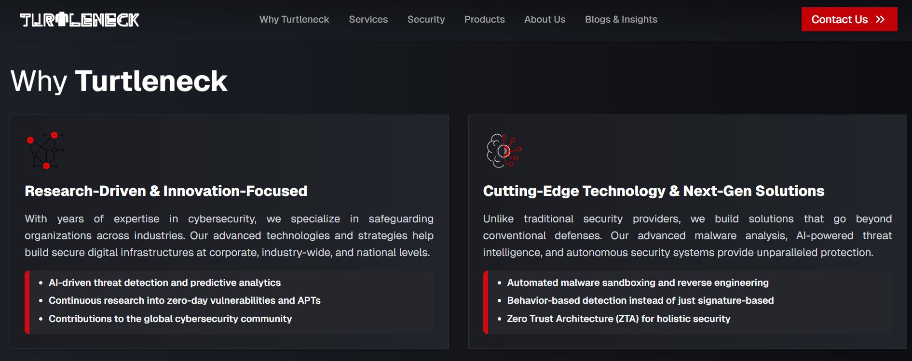912x361 pixels.
Task: Click the Turtleneck logo in header
Action: click(x=80, y=20)
